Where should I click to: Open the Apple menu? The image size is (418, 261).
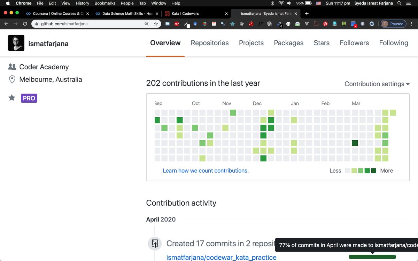tap(8, 3)
